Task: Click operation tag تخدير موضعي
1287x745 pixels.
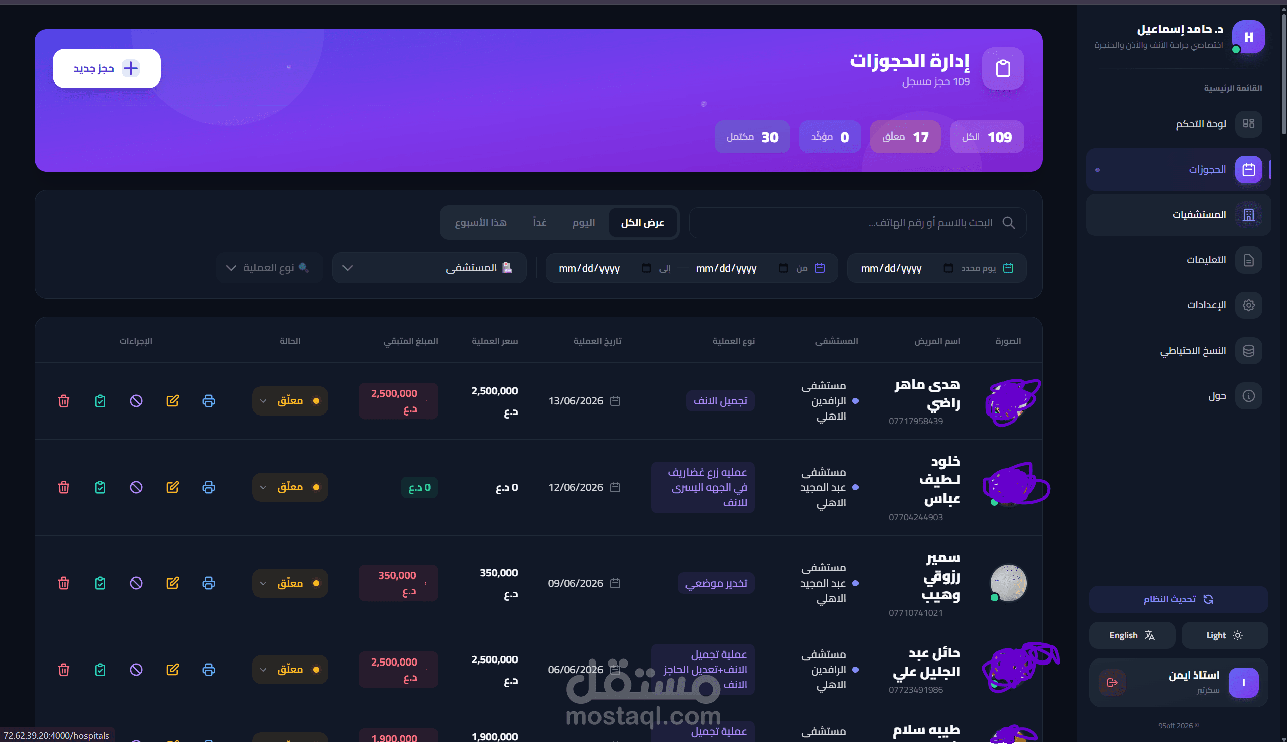Action: 716,583
